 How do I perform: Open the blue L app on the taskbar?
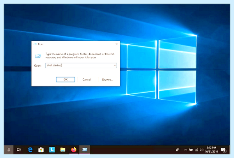coord(52,150)
